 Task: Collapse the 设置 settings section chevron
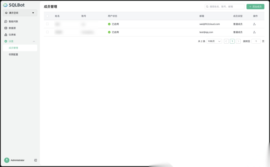34,41
